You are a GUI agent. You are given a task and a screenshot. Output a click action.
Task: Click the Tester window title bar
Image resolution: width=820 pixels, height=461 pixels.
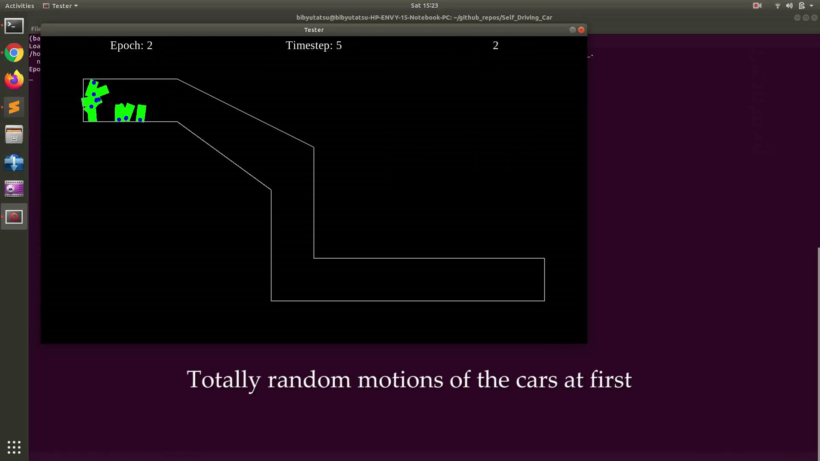[x=313, y=29]
